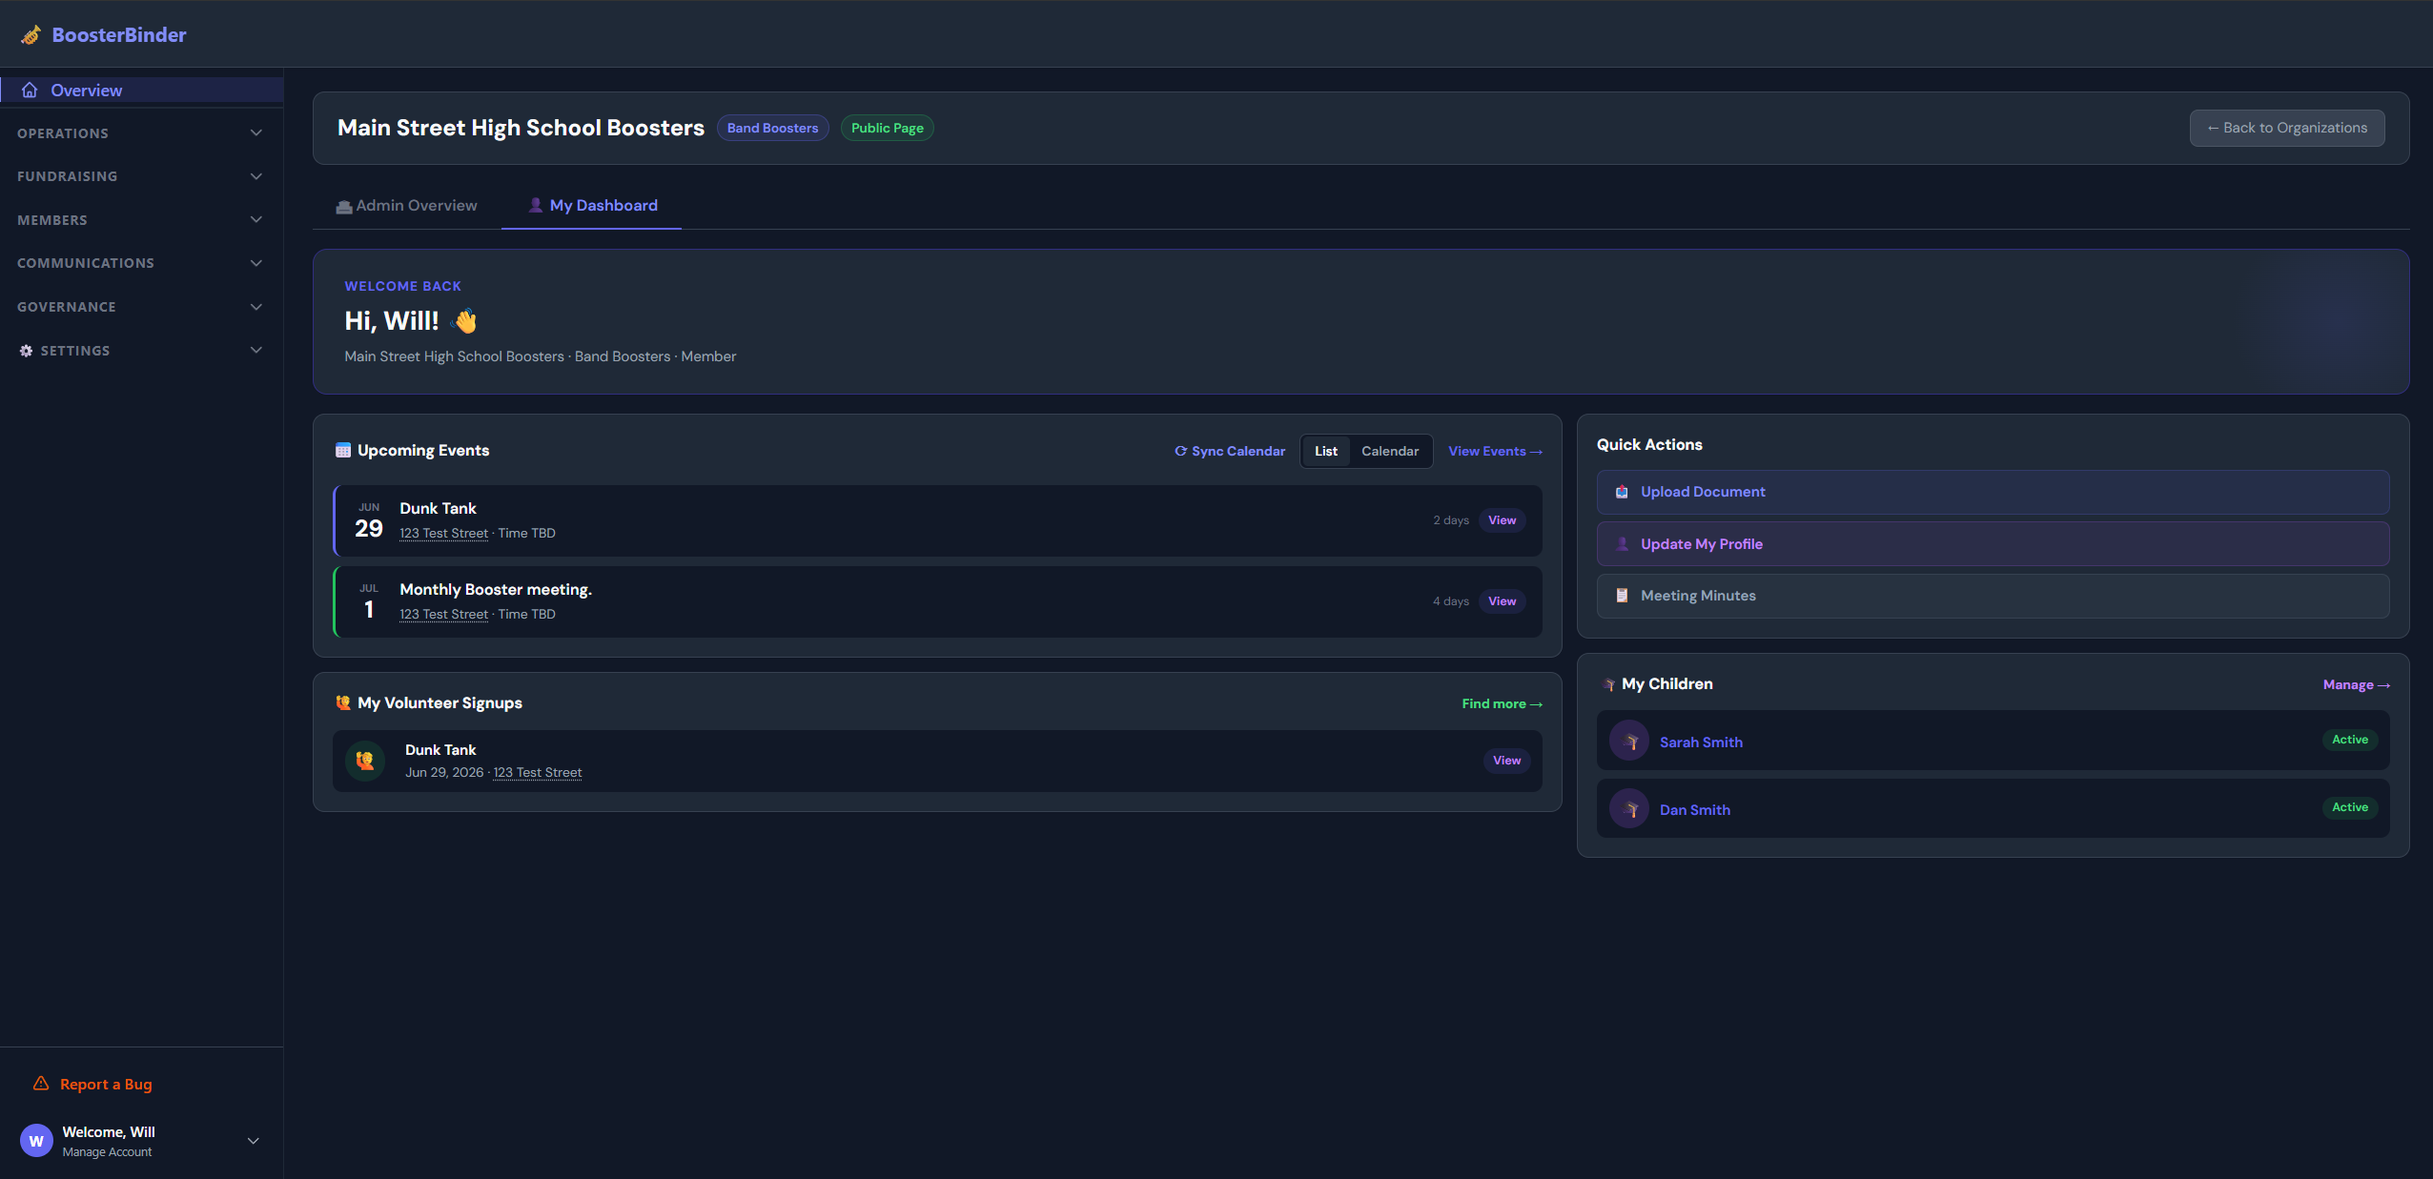Expand the Operations sidebar section
2433x1179 pixels.
coord(141,133)
